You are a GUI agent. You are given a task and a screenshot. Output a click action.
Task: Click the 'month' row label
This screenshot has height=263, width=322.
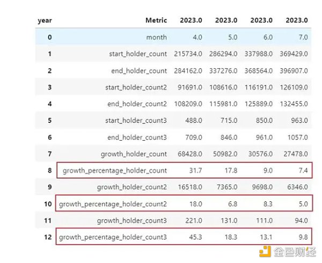[x=156, y=37]
